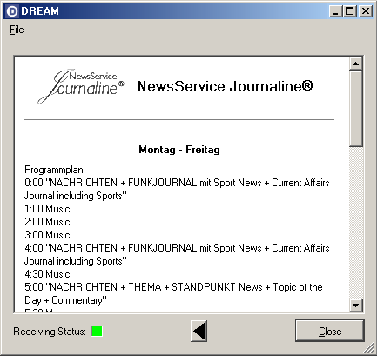
Task: Click the 'Receiving Status:' label
Action: point(50,332)
